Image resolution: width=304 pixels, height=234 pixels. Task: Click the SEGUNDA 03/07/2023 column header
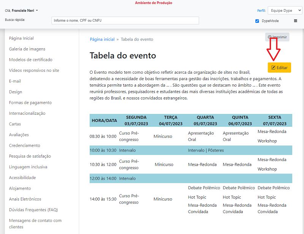click(x=136, y=120)
